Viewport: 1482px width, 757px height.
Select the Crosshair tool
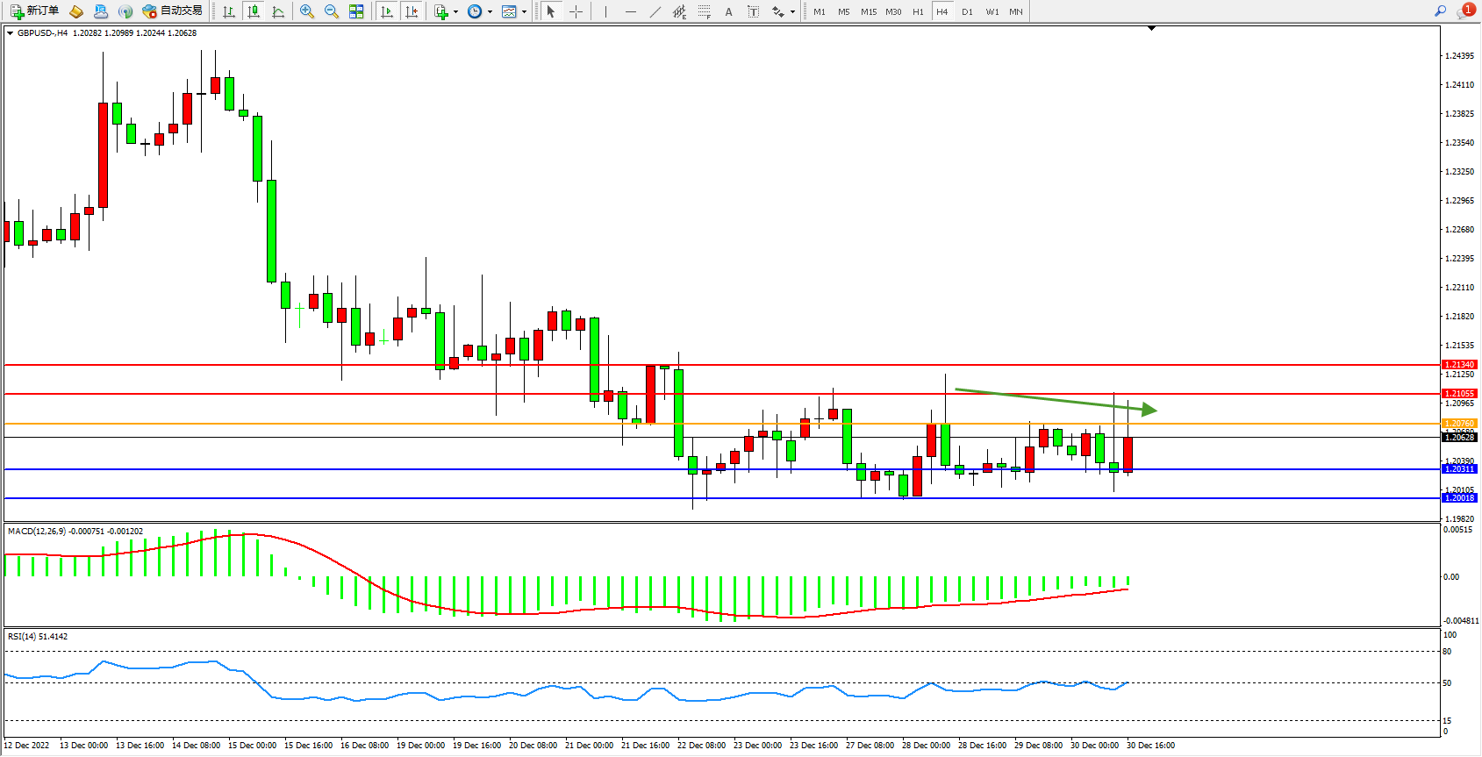click(576, 11)
